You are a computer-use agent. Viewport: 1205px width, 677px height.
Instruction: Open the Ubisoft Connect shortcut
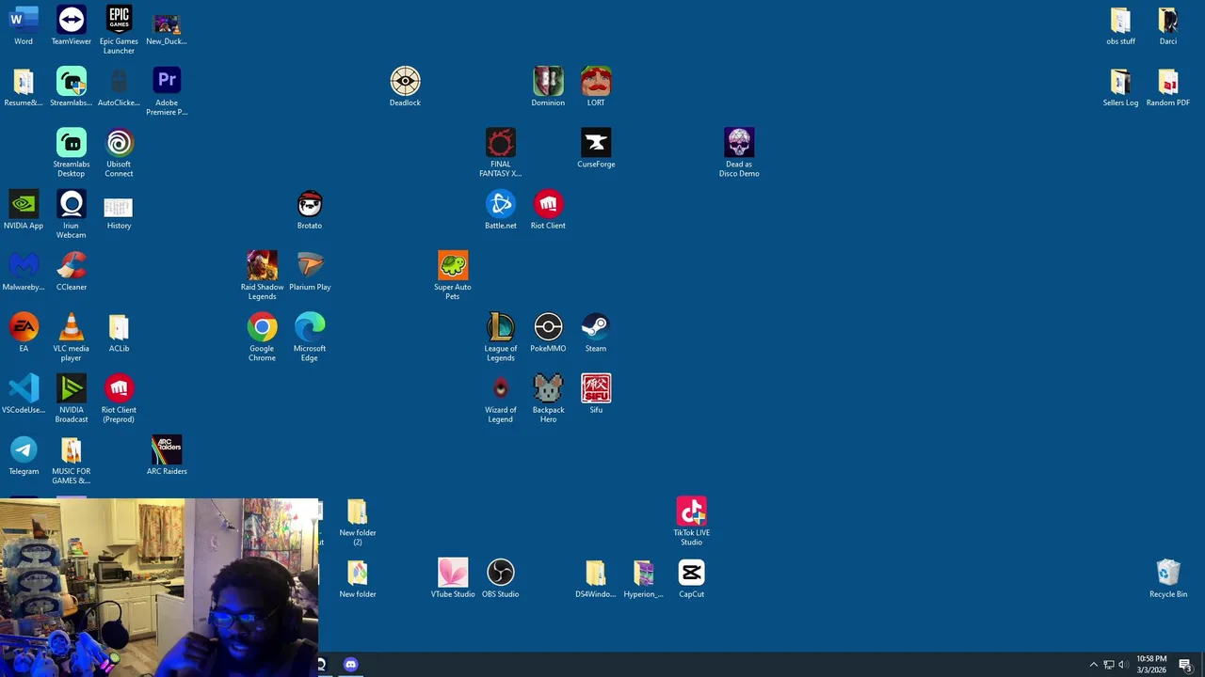pyautogui.click(x=119, y=143)
